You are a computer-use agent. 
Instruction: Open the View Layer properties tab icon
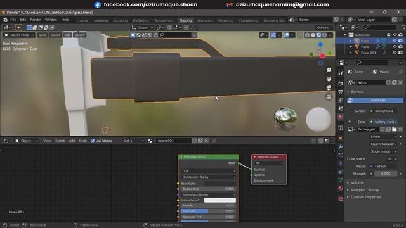point(341,100)
